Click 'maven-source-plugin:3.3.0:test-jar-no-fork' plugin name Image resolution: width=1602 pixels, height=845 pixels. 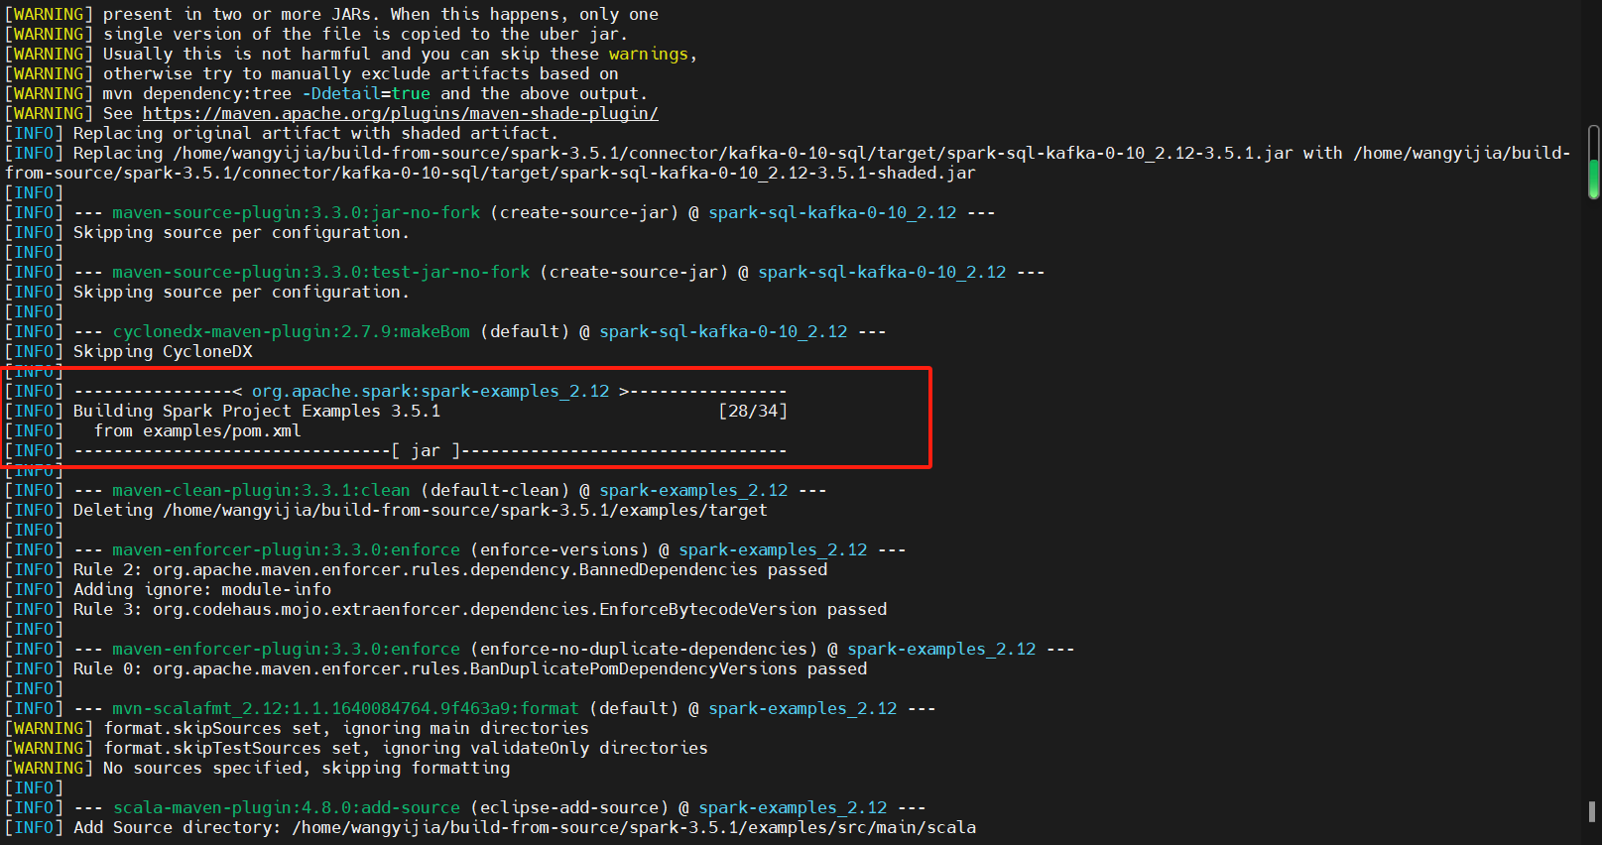click(x=321, y=272)
